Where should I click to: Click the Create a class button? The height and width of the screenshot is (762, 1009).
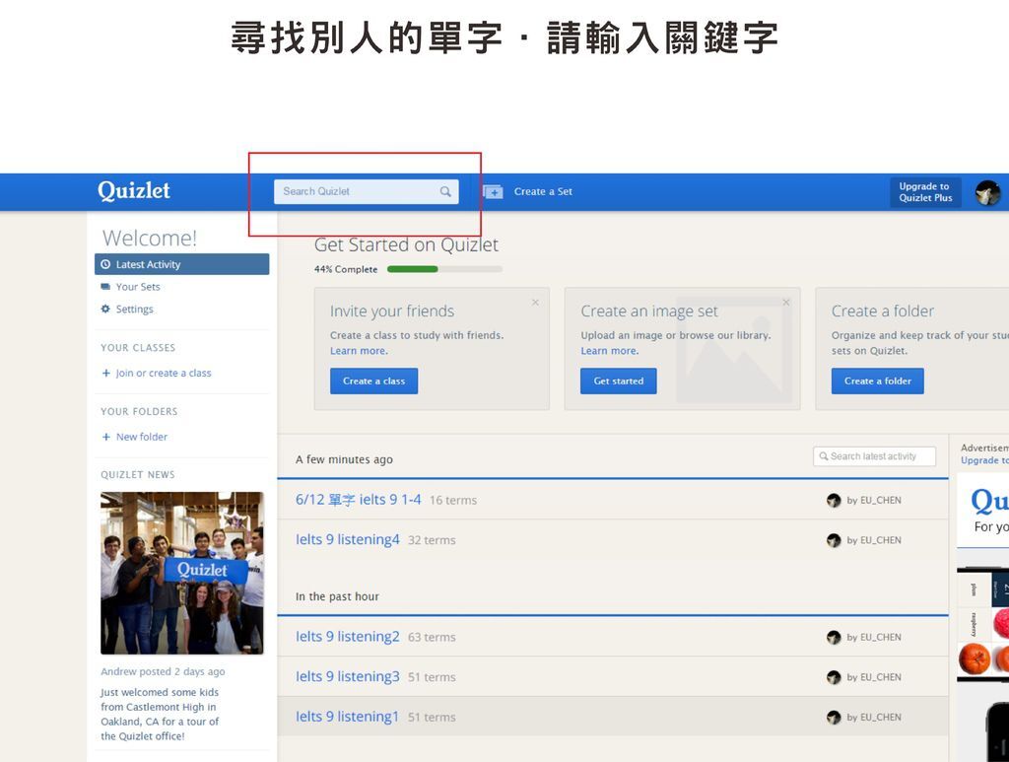click(x=373, y=381)
